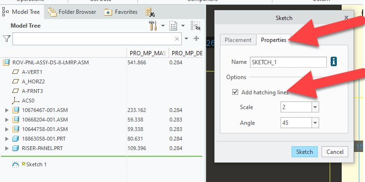Select 18863058-001.PRT part item
365x182 pixels.
click(x=44, y=139)
